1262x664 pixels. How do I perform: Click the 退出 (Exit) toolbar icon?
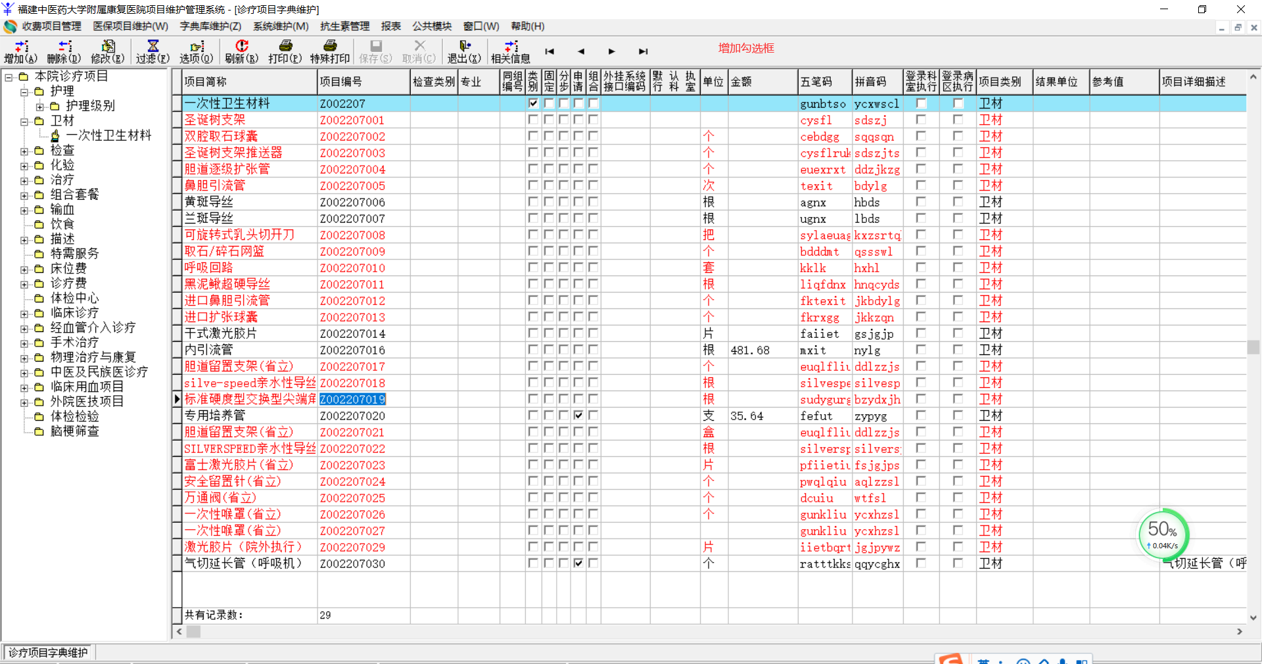pos(464,51)
